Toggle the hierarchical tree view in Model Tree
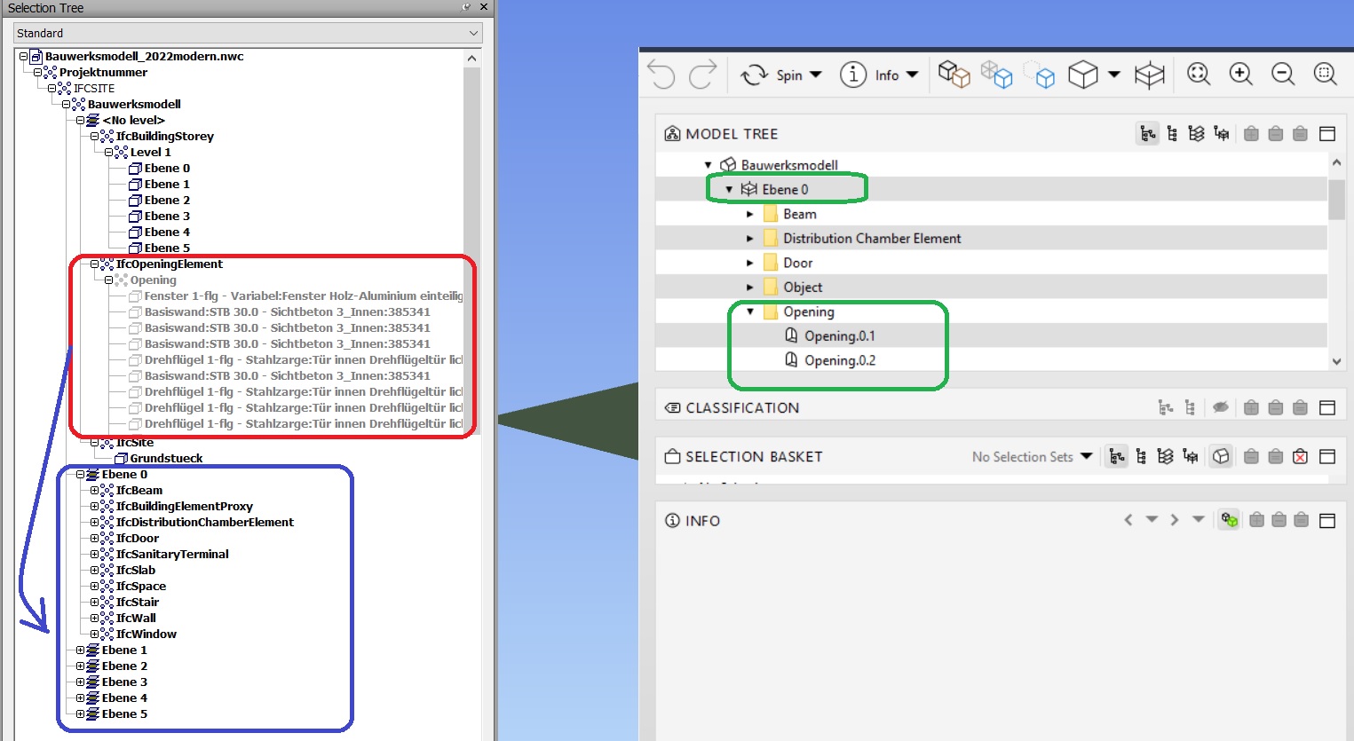The image size is (1354, 741). coord(1147,133)
